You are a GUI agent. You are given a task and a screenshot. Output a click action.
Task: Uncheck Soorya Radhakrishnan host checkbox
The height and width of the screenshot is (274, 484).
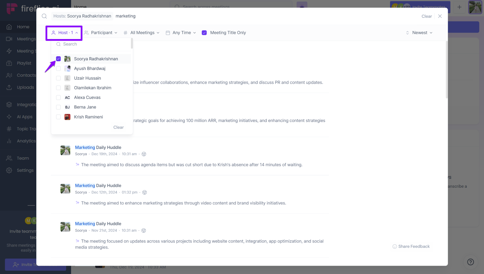(58, 59)
